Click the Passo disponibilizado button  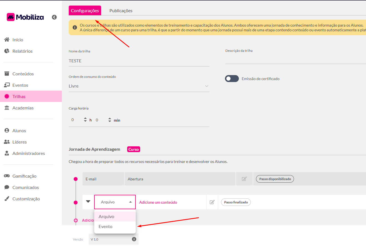click(275, 179)
